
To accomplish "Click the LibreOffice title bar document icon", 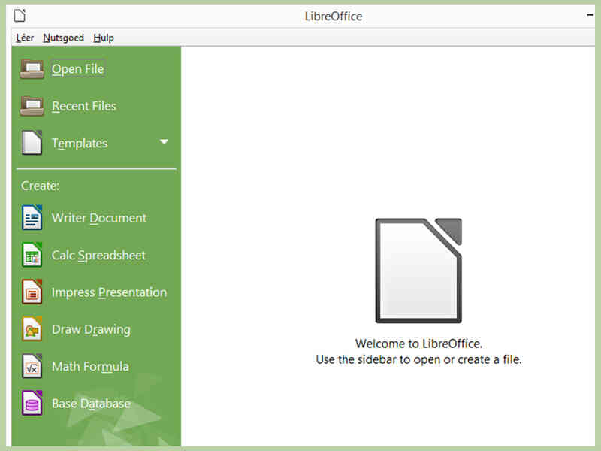I will point(20,16).
